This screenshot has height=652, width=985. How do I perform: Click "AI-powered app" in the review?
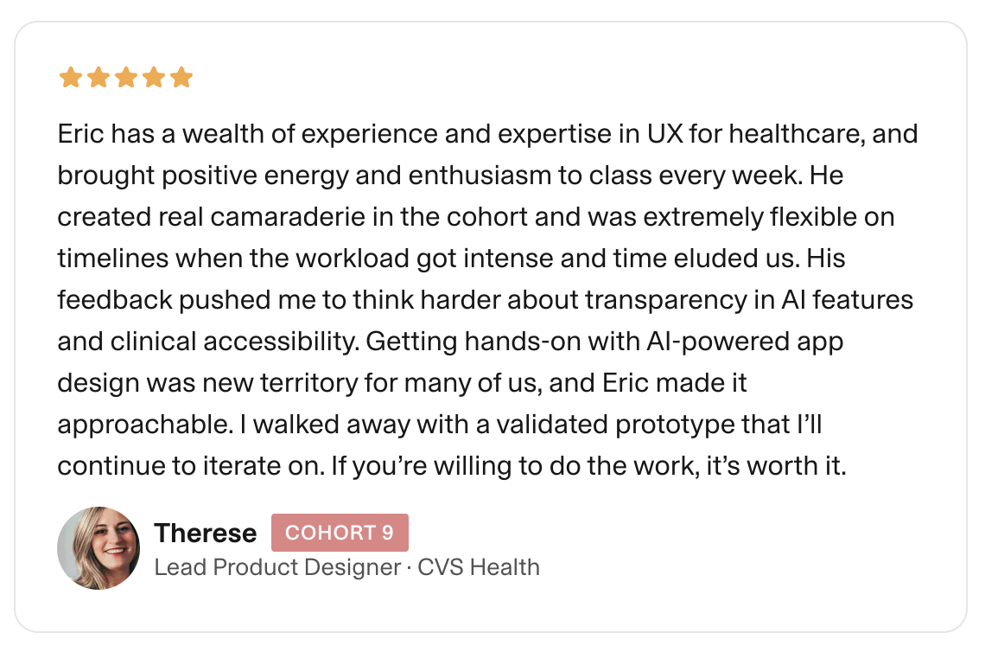pos(744,341)
